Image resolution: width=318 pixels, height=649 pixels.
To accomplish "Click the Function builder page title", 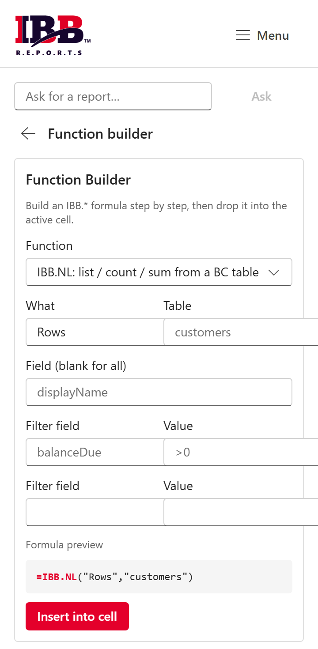I will coord(100,133).
